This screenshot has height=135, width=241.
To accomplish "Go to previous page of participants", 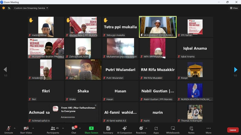I will point(5,69).
